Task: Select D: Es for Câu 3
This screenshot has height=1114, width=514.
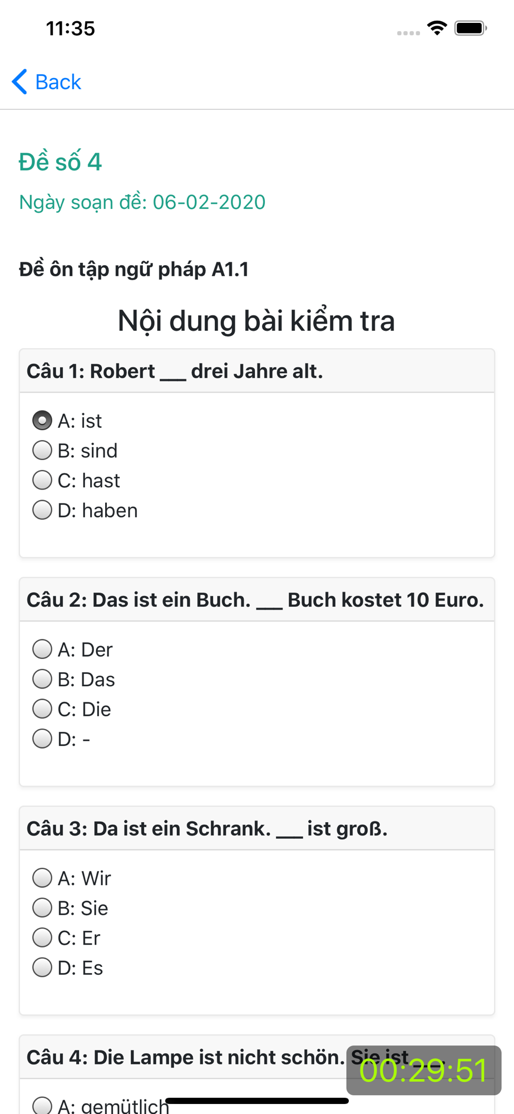Action: 42,968
